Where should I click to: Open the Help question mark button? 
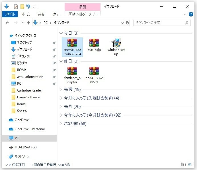coord(191,14)
